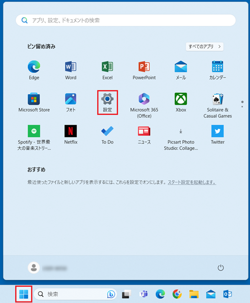Open the Spotify pinned app
This screenshot has height=303, width=250.
34,138
